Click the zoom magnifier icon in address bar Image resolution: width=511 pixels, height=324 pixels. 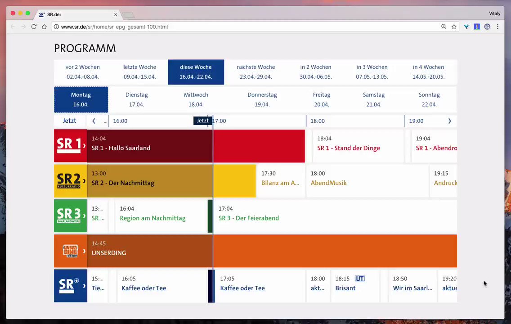click(x=444, y=27)
